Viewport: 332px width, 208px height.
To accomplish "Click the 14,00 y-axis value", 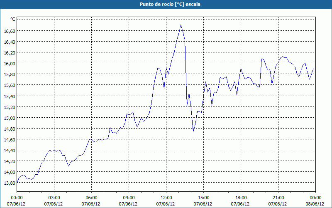I will tap(10, 172).
